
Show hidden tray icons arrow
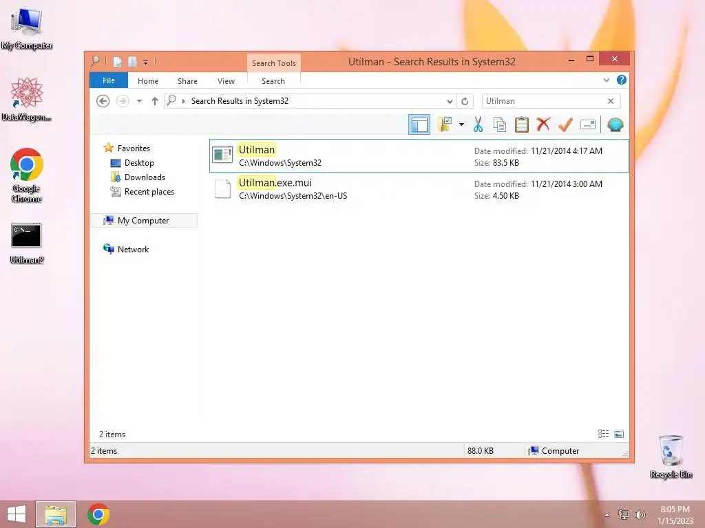pos(607,515)
